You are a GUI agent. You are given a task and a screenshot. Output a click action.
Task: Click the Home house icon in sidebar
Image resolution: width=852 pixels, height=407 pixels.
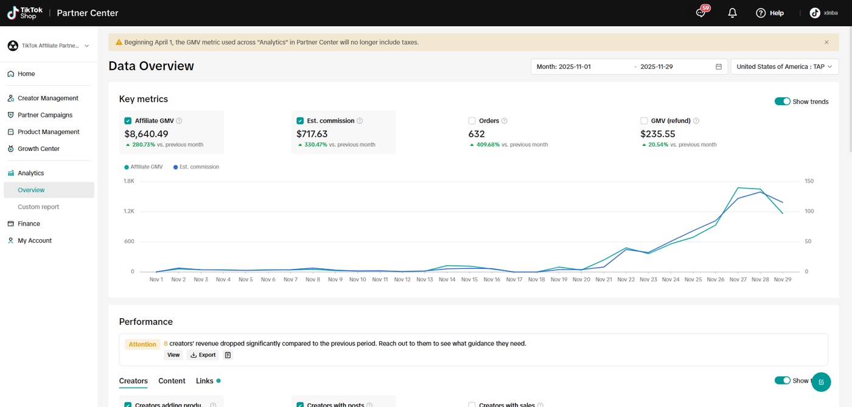[x=11, y=74]
